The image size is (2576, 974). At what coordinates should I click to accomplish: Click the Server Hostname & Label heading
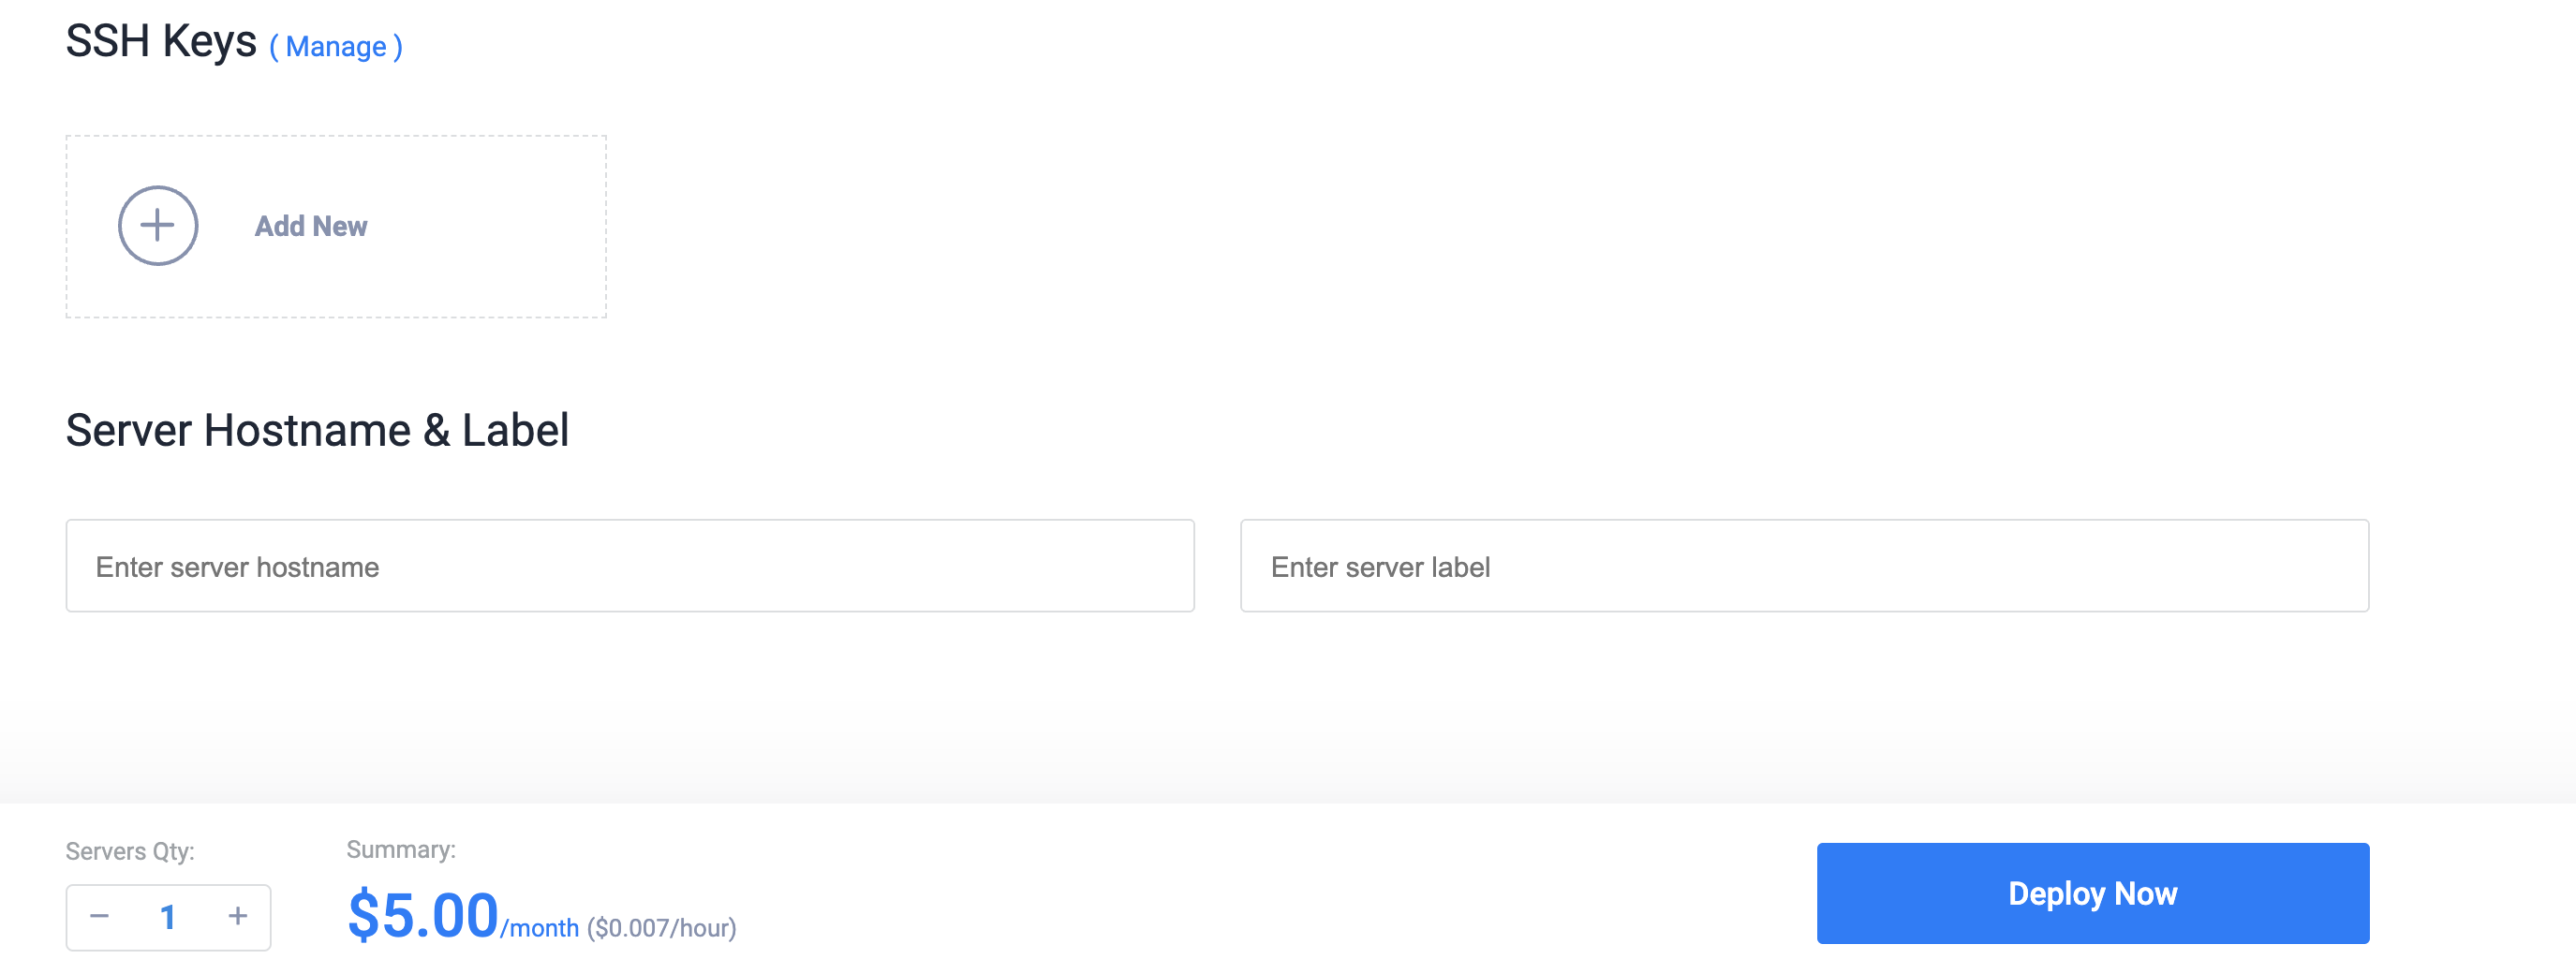coord(317,431)
